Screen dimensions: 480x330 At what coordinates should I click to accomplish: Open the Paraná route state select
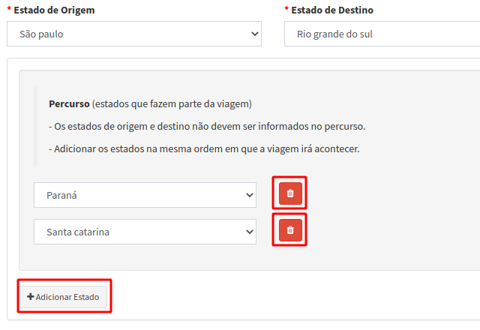click(x=145, y=195)
